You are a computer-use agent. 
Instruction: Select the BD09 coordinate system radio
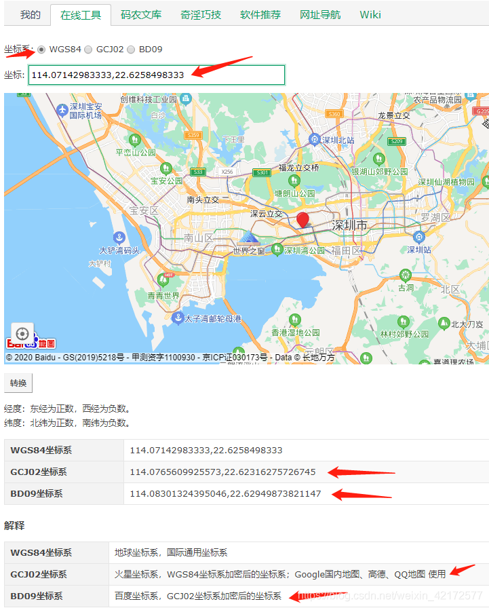[x=131, y=50]
